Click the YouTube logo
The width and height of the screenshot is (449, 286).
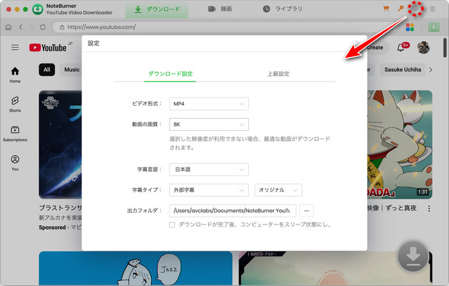click(48, 47)
